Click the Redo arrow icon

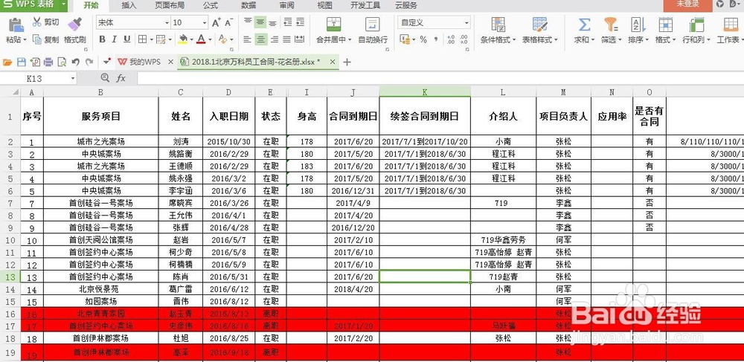coord(89,62)
